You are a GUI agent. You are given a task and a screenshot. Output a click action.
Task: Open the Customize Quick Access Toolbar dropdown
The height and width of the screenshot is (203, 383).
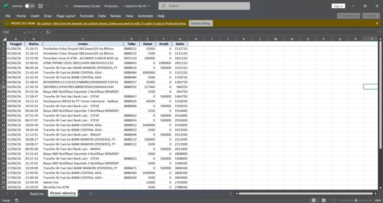(67, 6)
